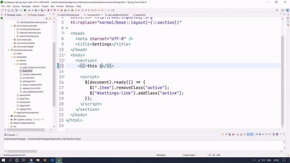The image size is (290, 163).
Task: Minimize the Console panel
Action: click(x=281, y=134)
